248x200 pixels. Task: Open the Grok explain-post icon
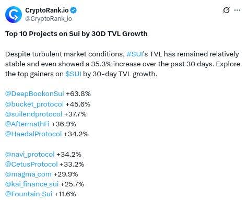[226, 10]
